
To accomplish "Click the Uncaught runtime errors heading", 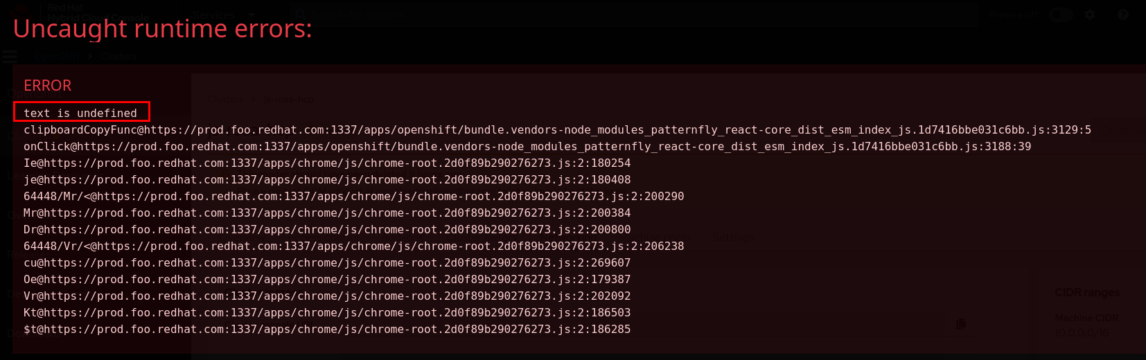I will point(162,29).
